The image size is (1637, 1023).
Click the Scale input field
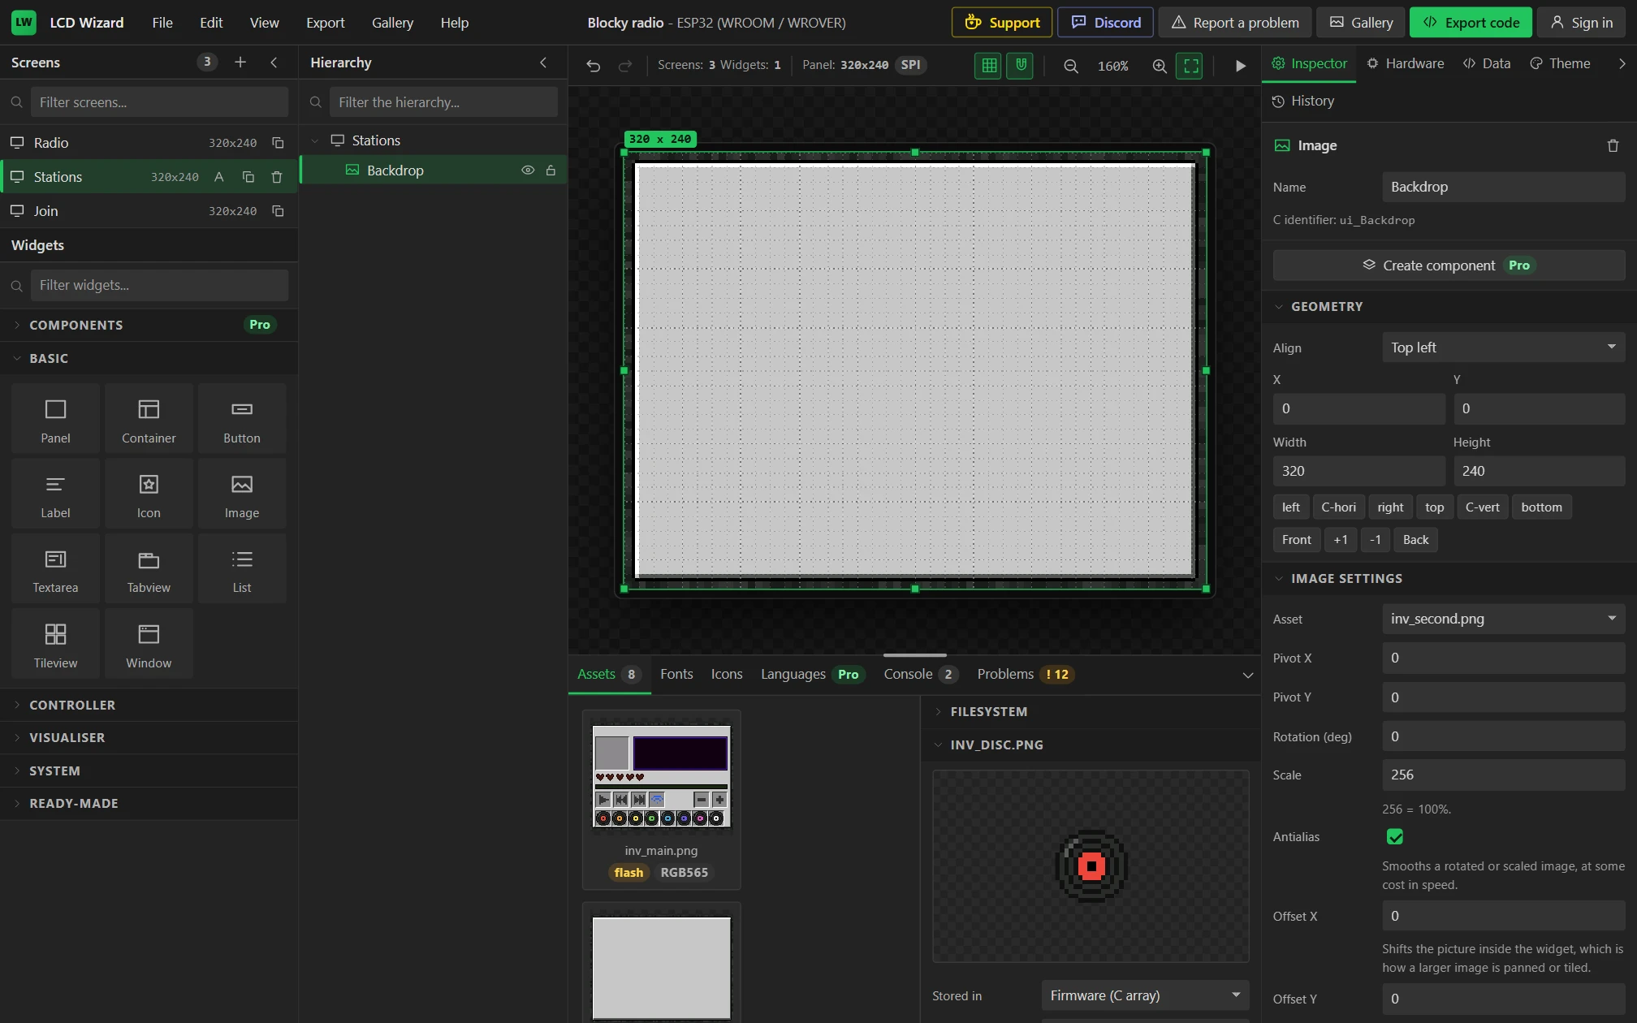click(1503, 775)
